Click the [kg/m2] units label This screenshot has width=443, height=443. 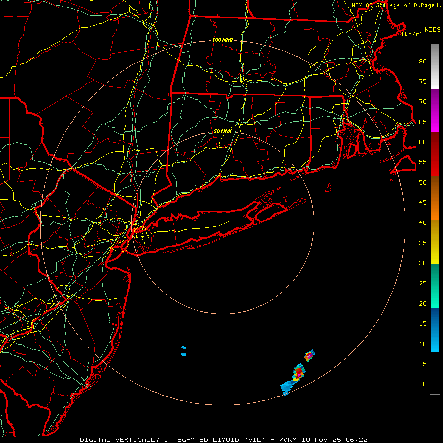(414, 34)
